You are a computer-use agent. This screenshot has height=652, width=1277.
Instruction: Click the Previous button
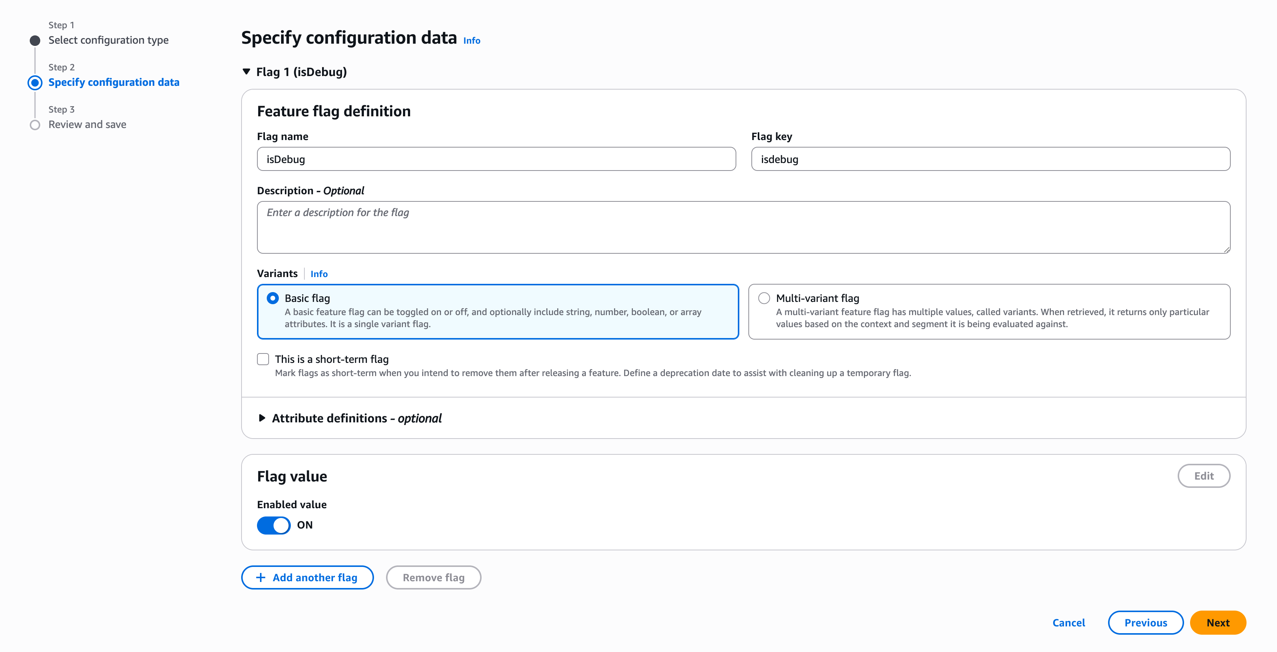pyautogui.click(x=1145, y=623)
